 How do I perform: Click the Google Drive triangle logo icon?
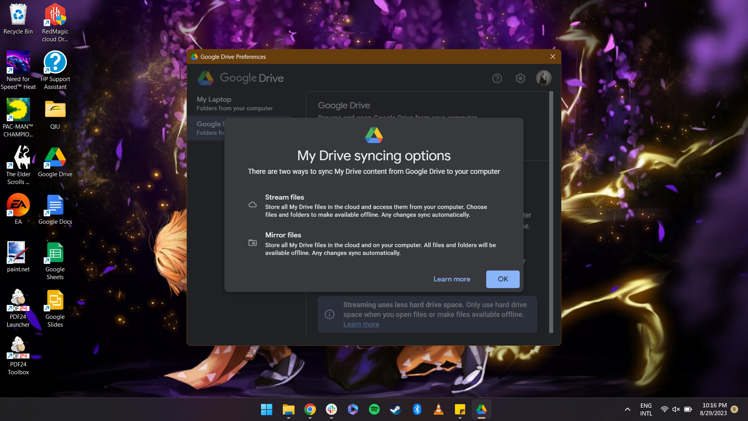(x=374, y=135)
